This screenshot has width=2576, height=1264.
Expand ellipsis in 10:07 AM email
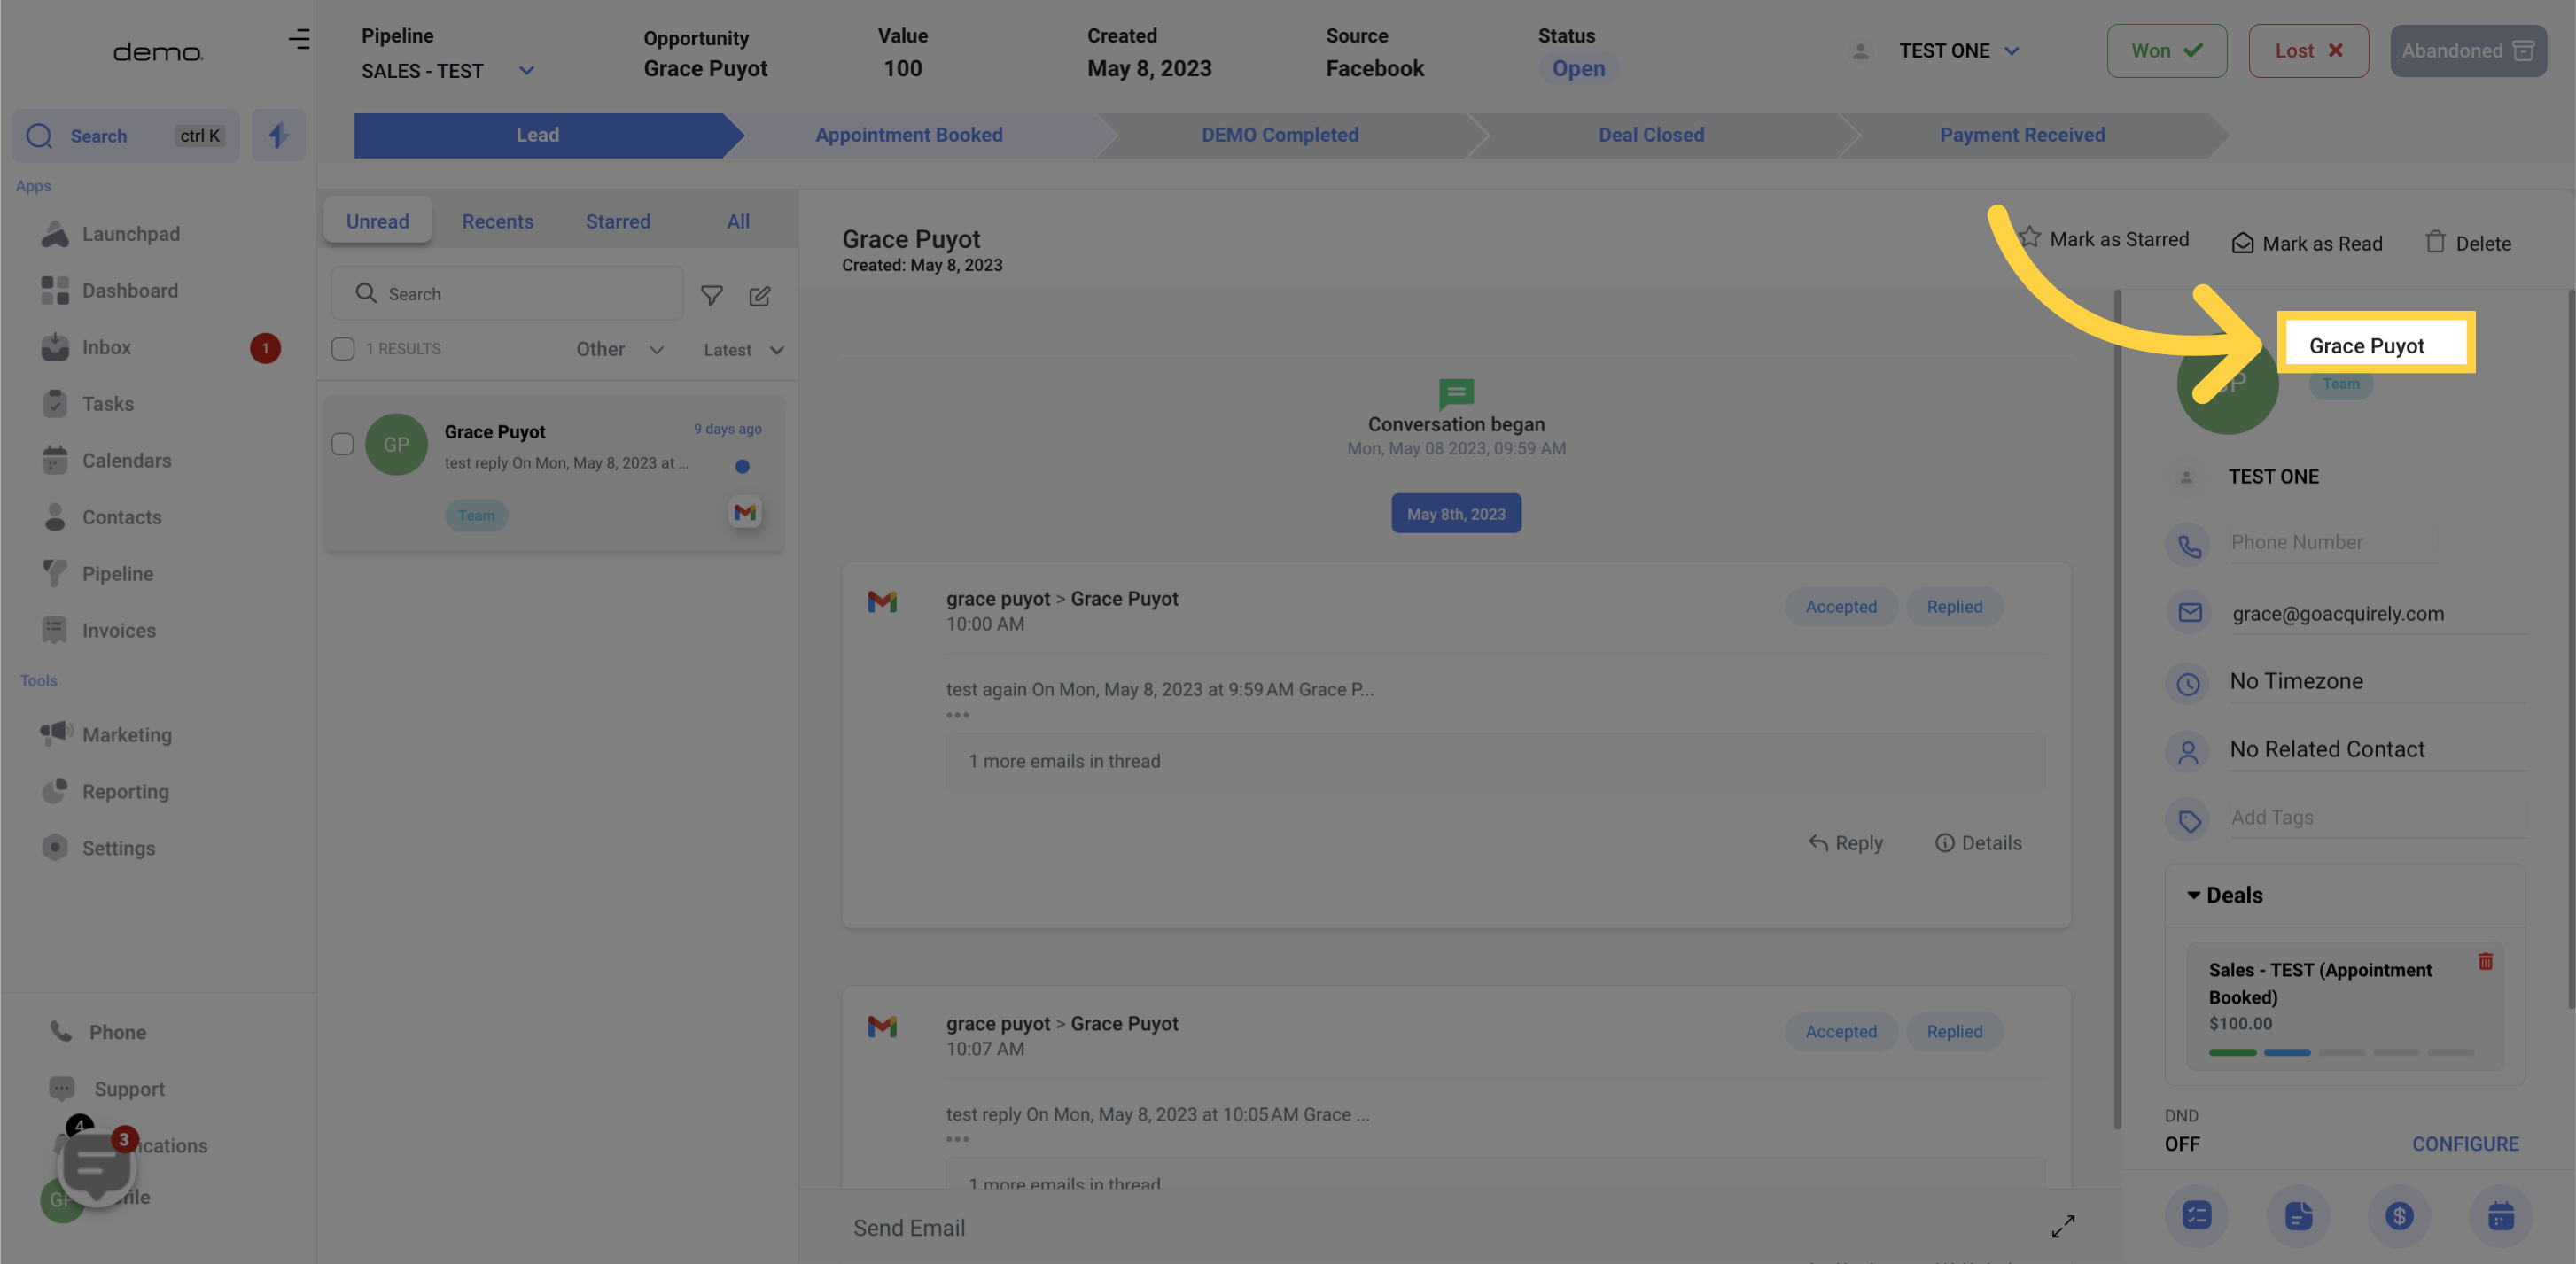(x=957, y=1140)
